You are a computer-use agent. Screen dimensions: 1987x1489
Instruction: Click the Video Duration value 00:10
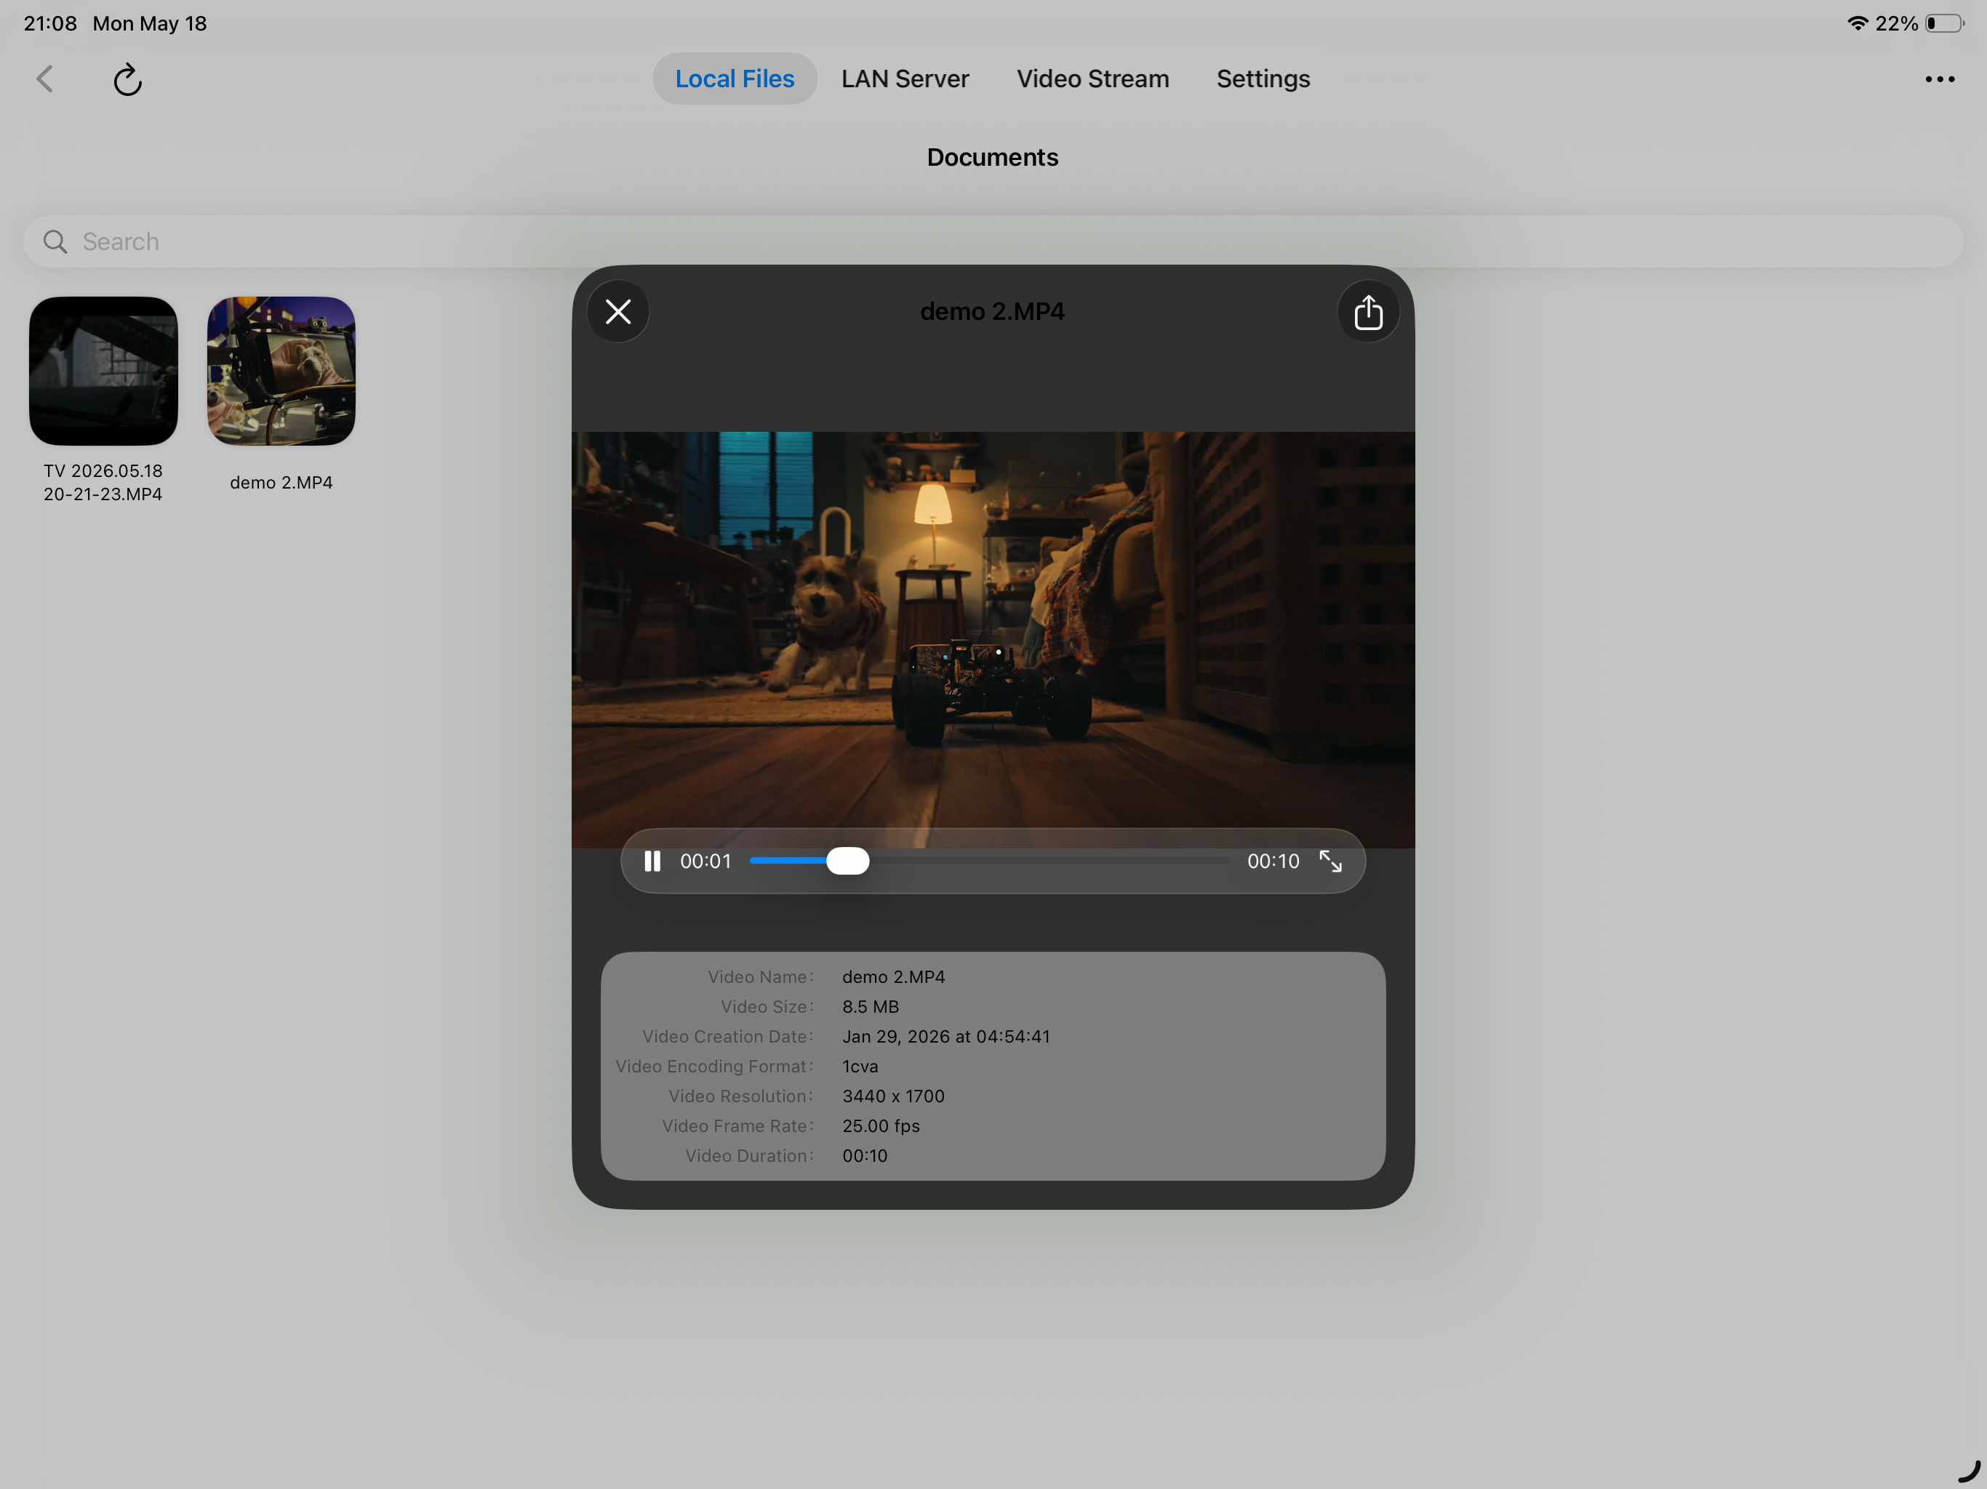pos(864,1156)
